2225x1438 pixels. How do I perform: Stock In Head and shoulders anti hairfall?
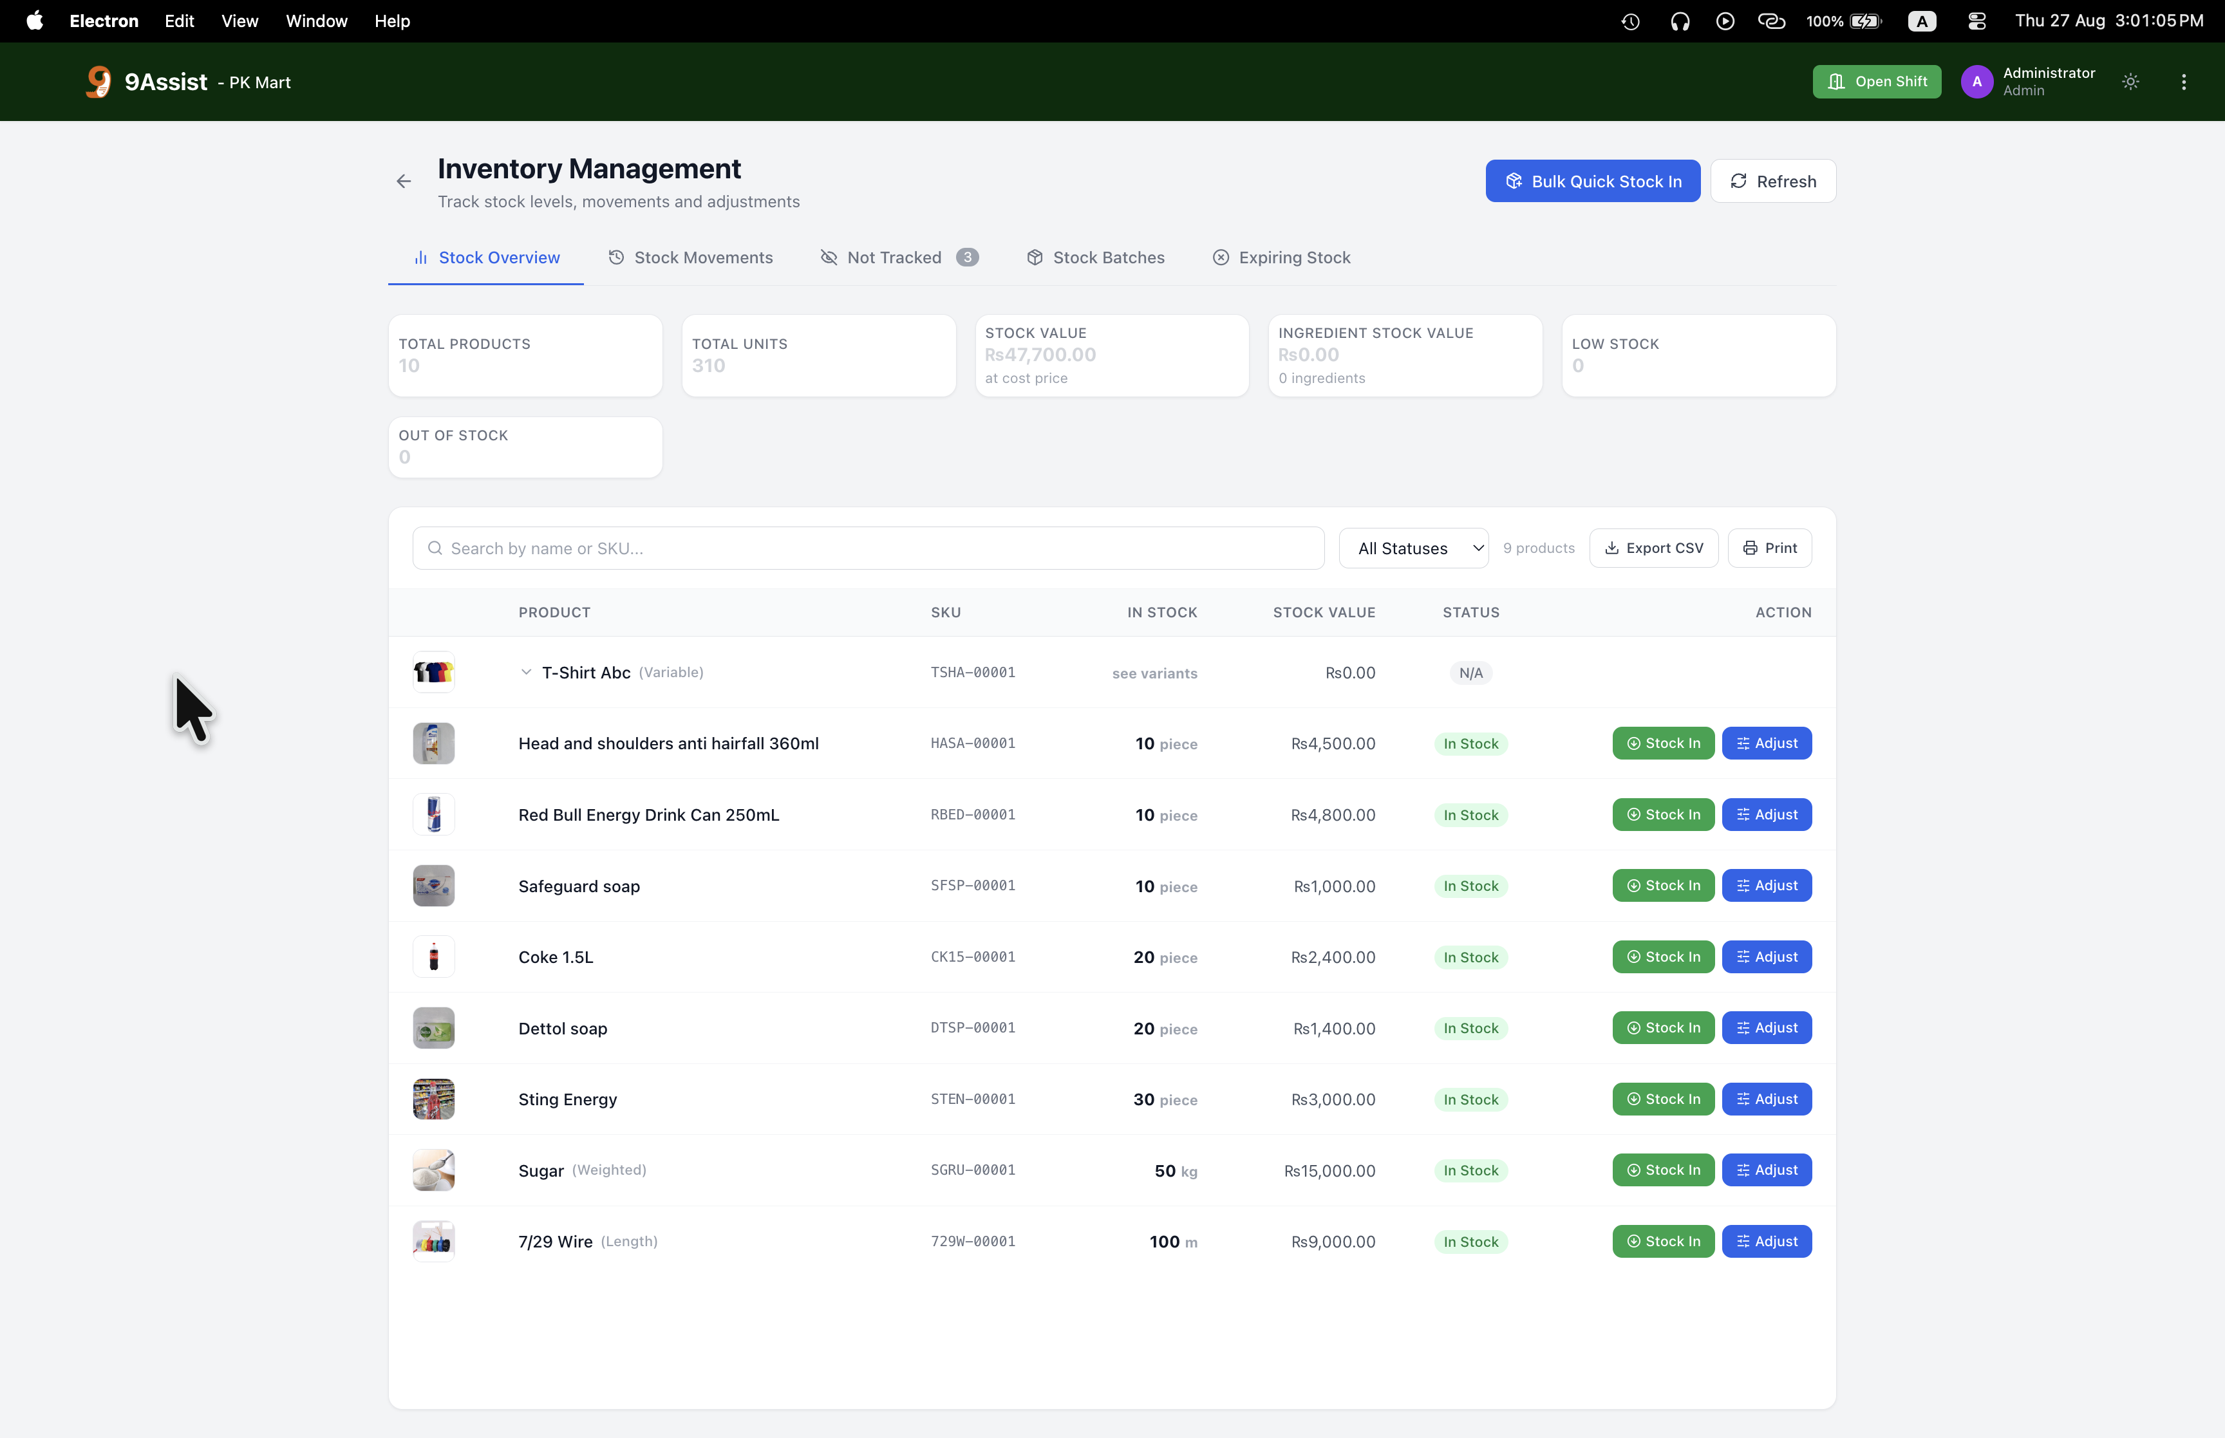coord(1663,743)
